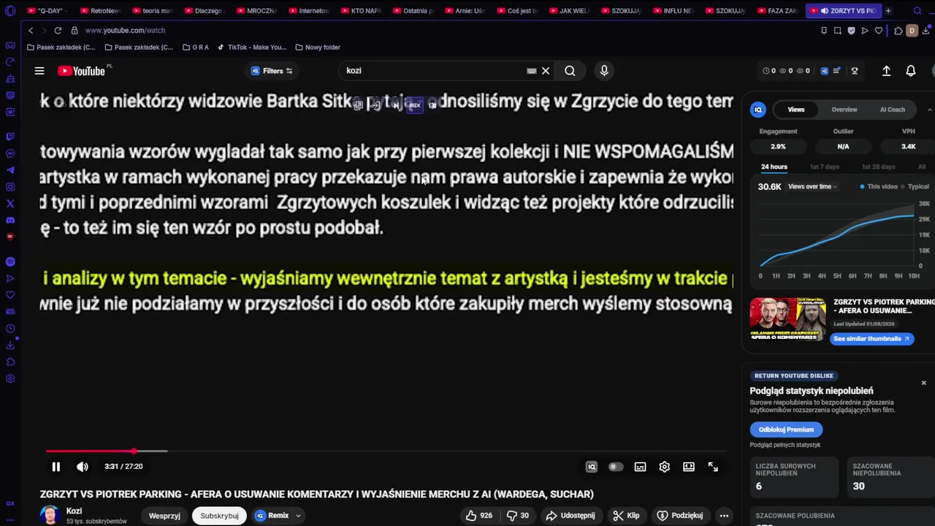
Task: Open browser extensions puzzle icon
Action: coord(898,31)
